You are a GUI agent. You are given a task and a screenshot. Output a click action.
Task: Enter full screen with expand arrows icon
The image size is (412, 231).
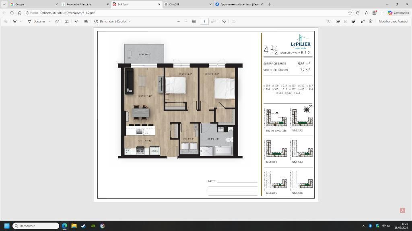pos(363,21)
